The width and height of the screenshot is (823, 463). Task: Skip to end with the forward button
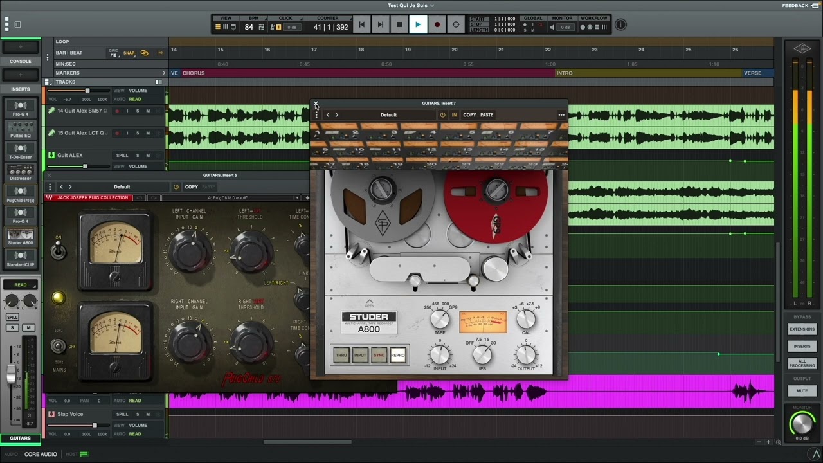pos(380,24)
